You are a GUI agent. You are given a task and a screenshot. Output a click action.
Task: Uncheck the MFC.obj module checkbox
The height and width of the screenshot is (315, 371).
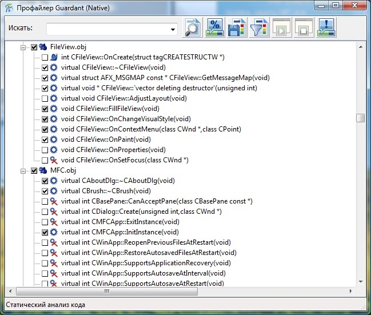pos(34,171)
